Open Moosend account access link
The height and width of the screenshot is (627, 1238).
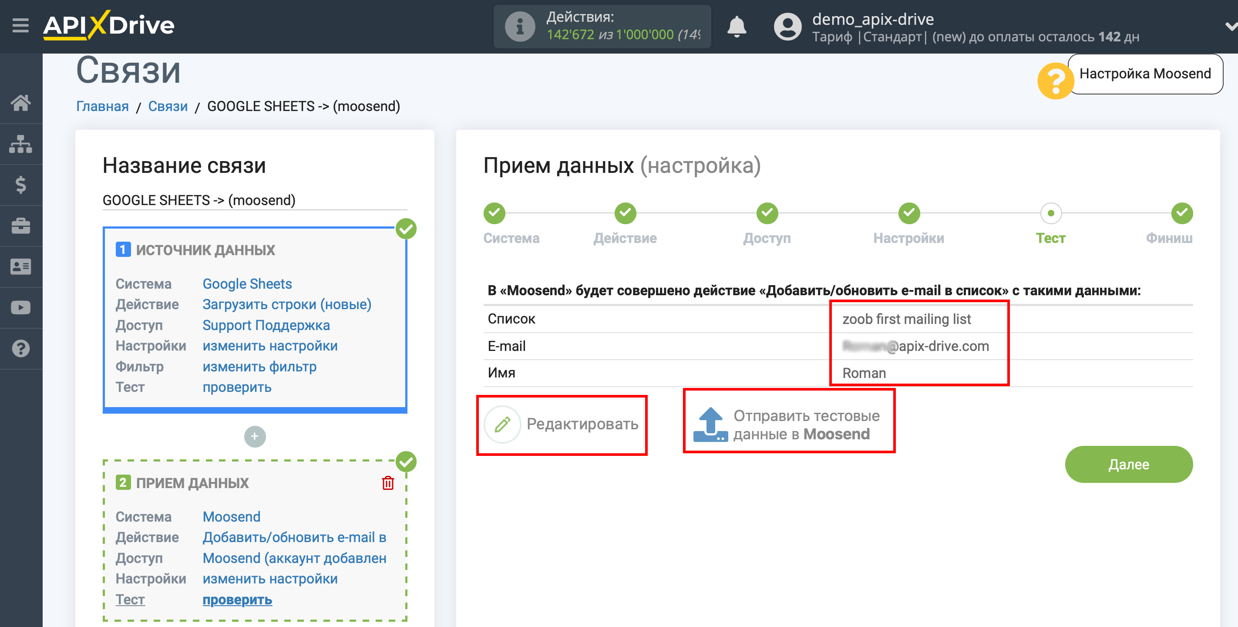click(x=294, y=558)
